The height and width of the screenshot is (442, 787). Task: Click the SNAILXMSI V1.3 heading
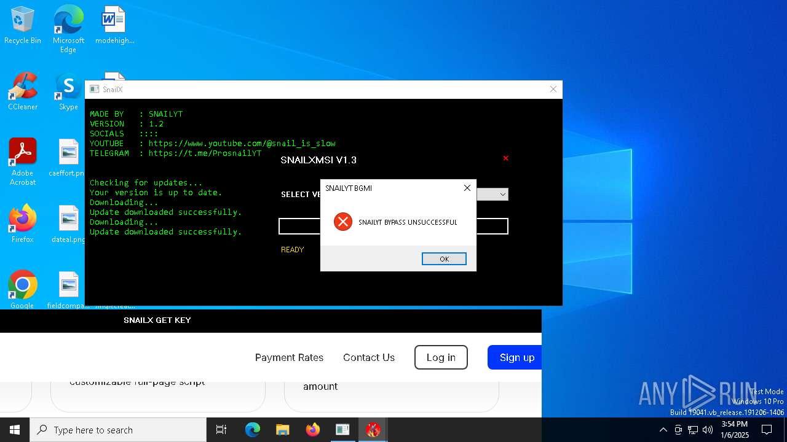[x=318, y=160]
